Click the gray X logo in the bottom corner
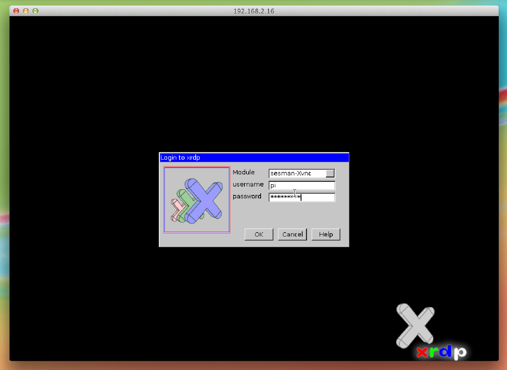 pos(414,325)
